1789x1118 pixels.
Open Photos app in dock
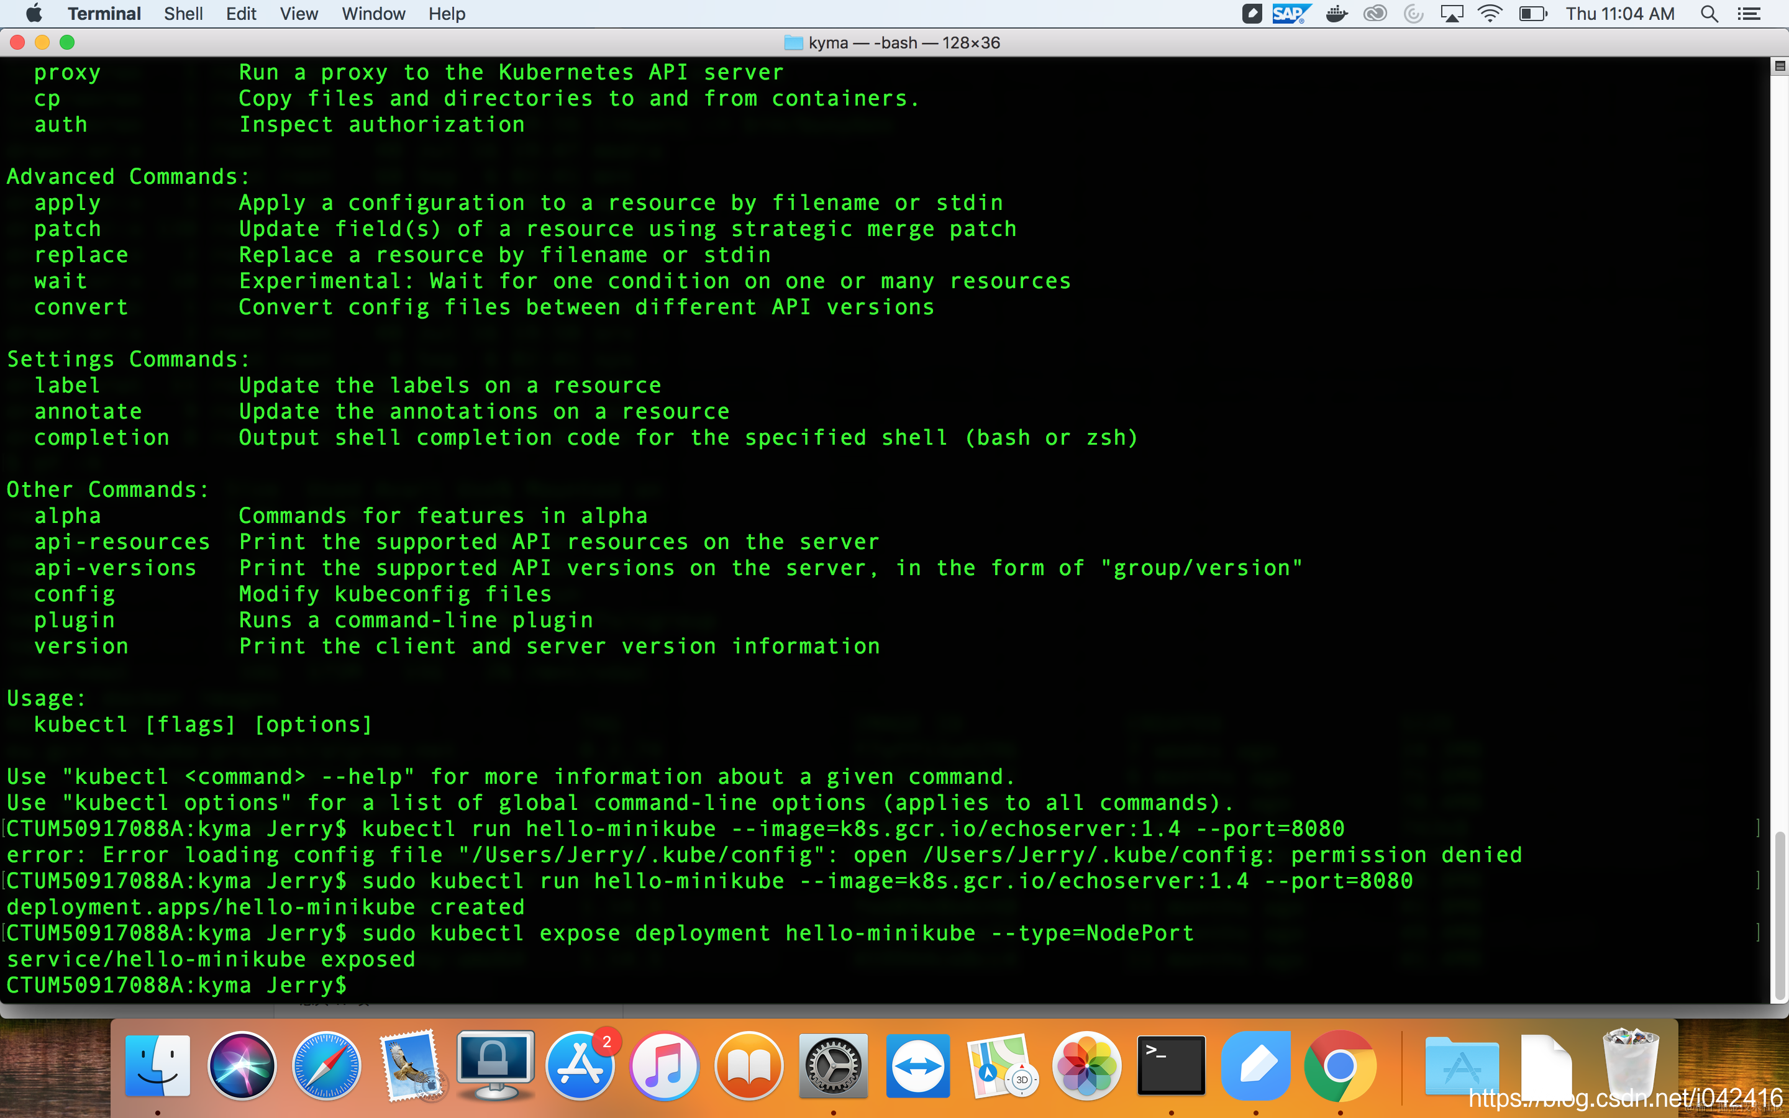point(1086,1066)
